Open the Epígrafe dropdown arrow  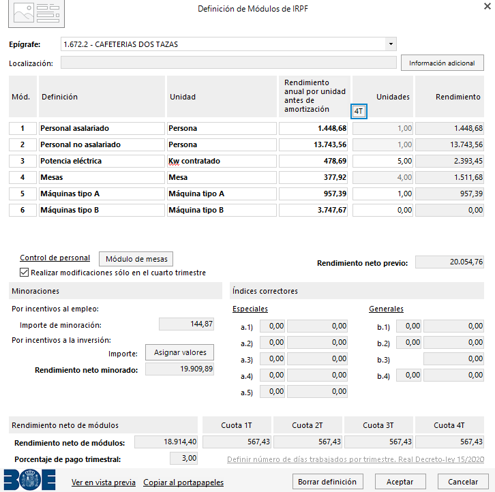click(x=391, y=44)
